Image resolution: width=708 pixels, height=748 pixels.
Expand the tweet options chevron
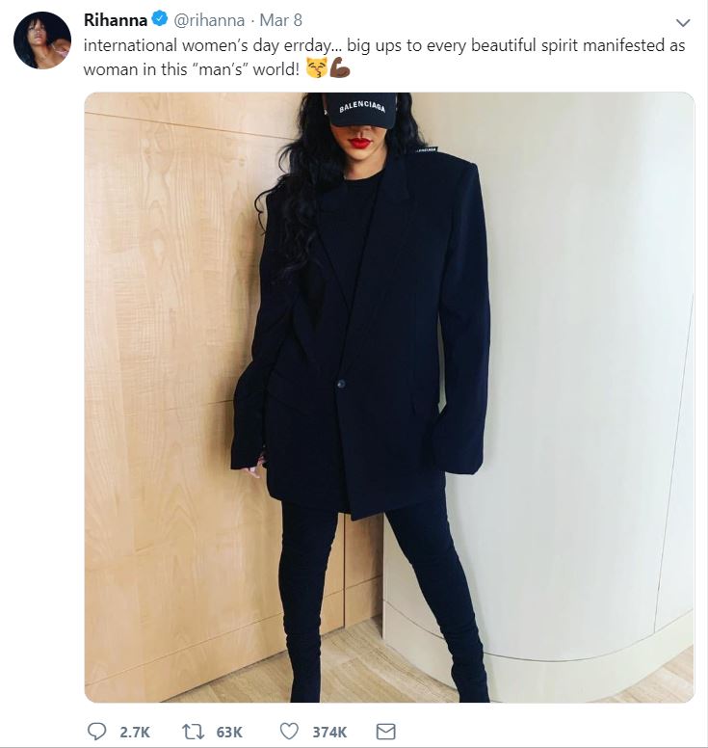(683, 22)
